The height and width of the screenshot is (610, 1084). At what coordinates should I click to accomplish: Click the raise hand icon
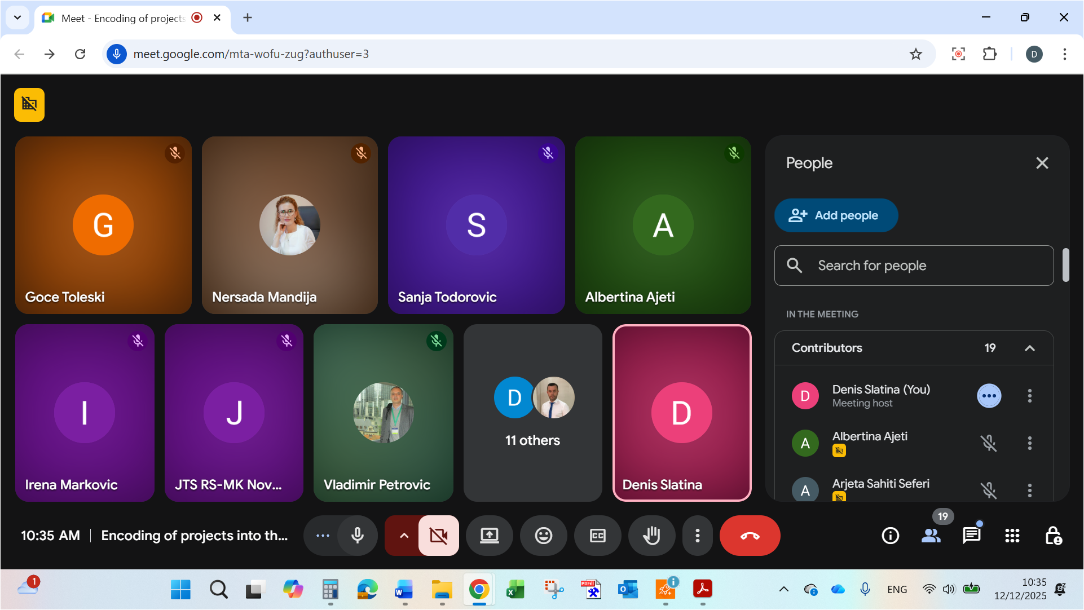[651, 536]
